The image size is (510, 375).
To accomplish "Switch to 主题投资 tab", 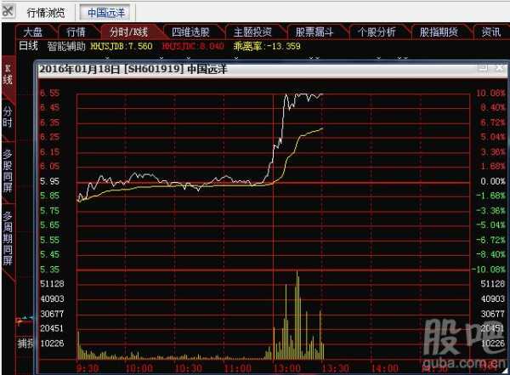I will pos(252,31).
